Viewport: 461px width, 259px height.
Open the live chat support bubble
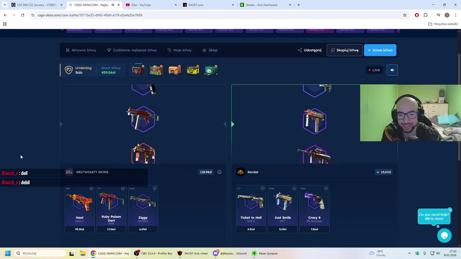pos(444,236)
